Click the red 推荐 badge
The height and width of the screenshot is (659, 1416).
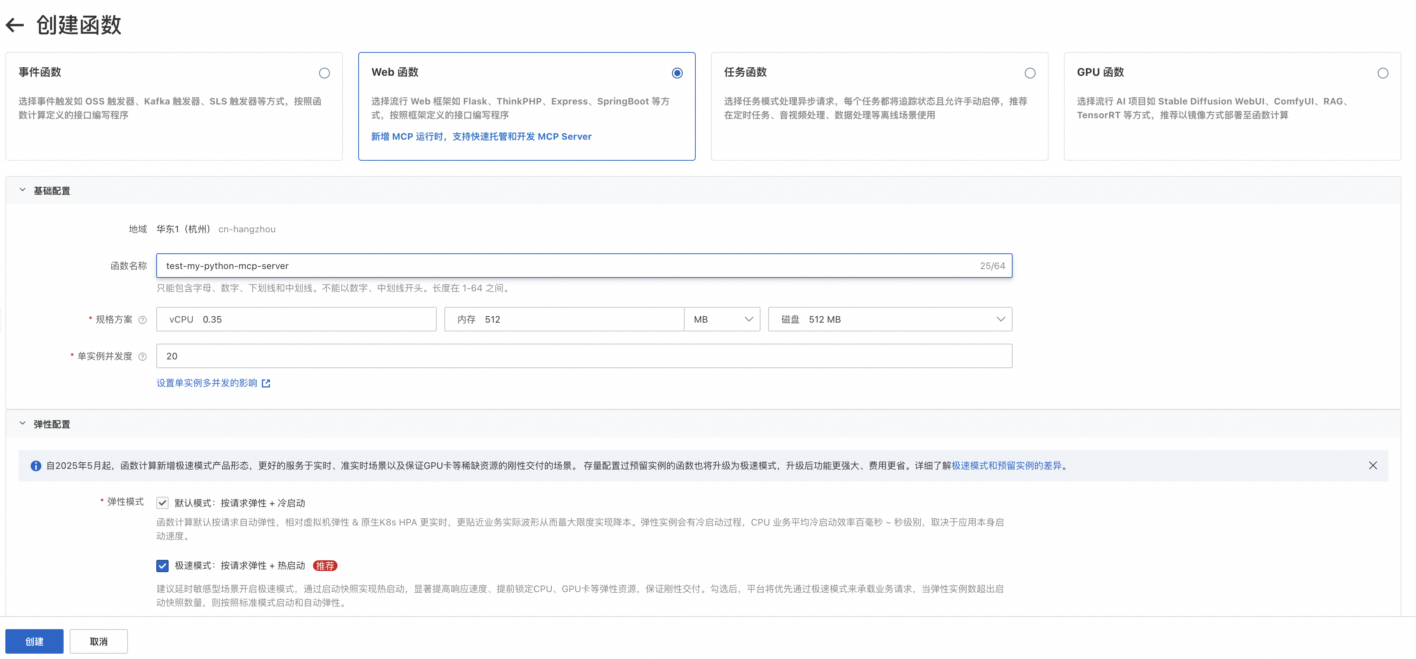pyautogui.click(x=324, y=566)
